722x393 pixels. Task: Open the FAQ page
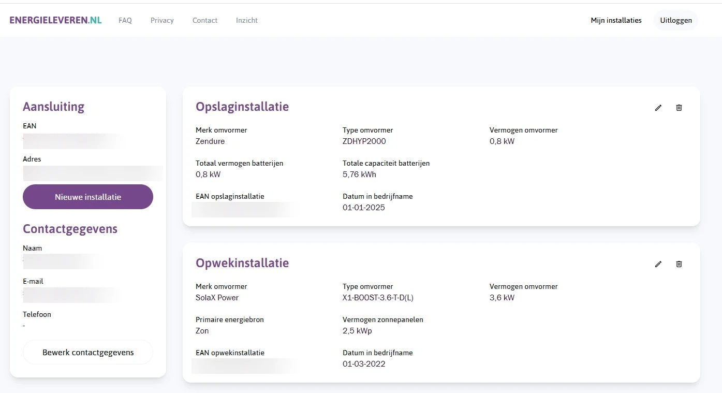coord(125,21)
